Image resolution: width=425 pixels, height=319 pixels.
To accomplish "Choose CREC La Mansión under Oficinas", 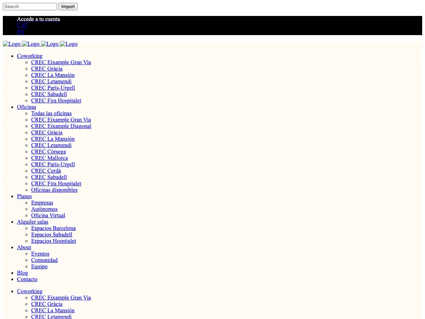I will [53, 139].
